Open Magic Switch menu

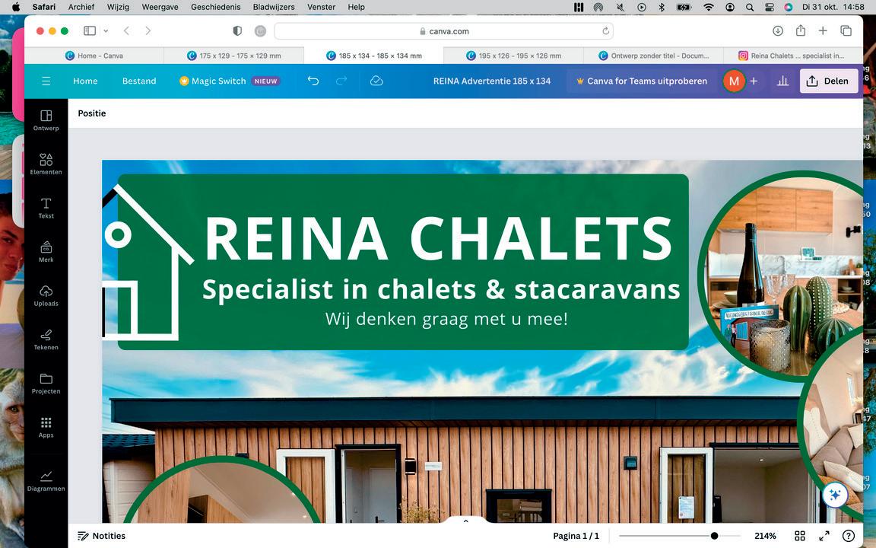point(229,81)
